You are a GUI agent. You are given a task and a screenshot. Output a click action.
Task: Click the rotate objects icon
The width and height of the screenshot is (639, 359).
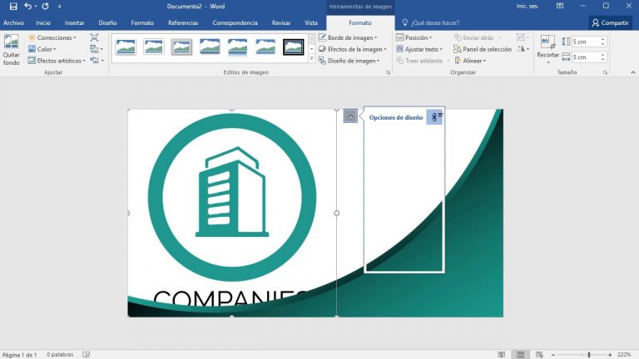pyautogui.click(x=523, y=49)
